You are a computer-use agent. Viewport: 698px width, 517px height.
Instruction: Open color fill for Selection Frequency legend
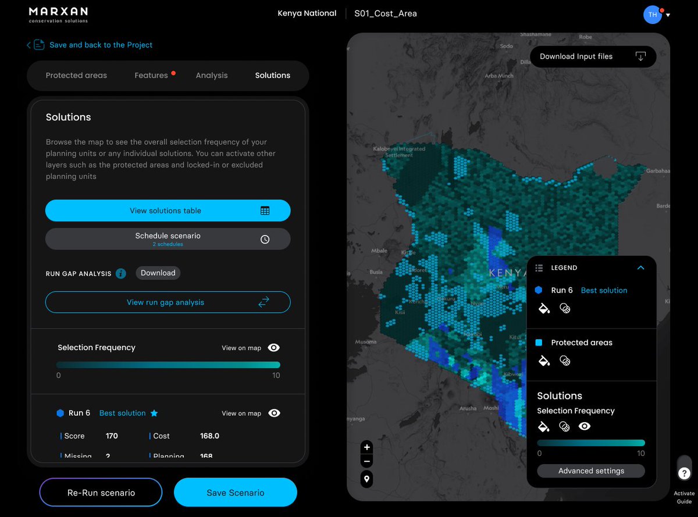543,426
